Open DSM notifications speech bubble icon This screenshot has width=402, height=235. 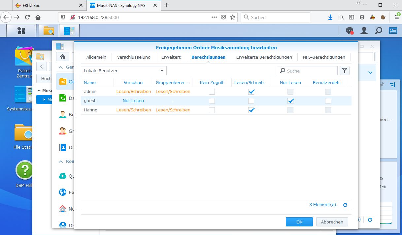pyautogui.click(x=350, y=31)
